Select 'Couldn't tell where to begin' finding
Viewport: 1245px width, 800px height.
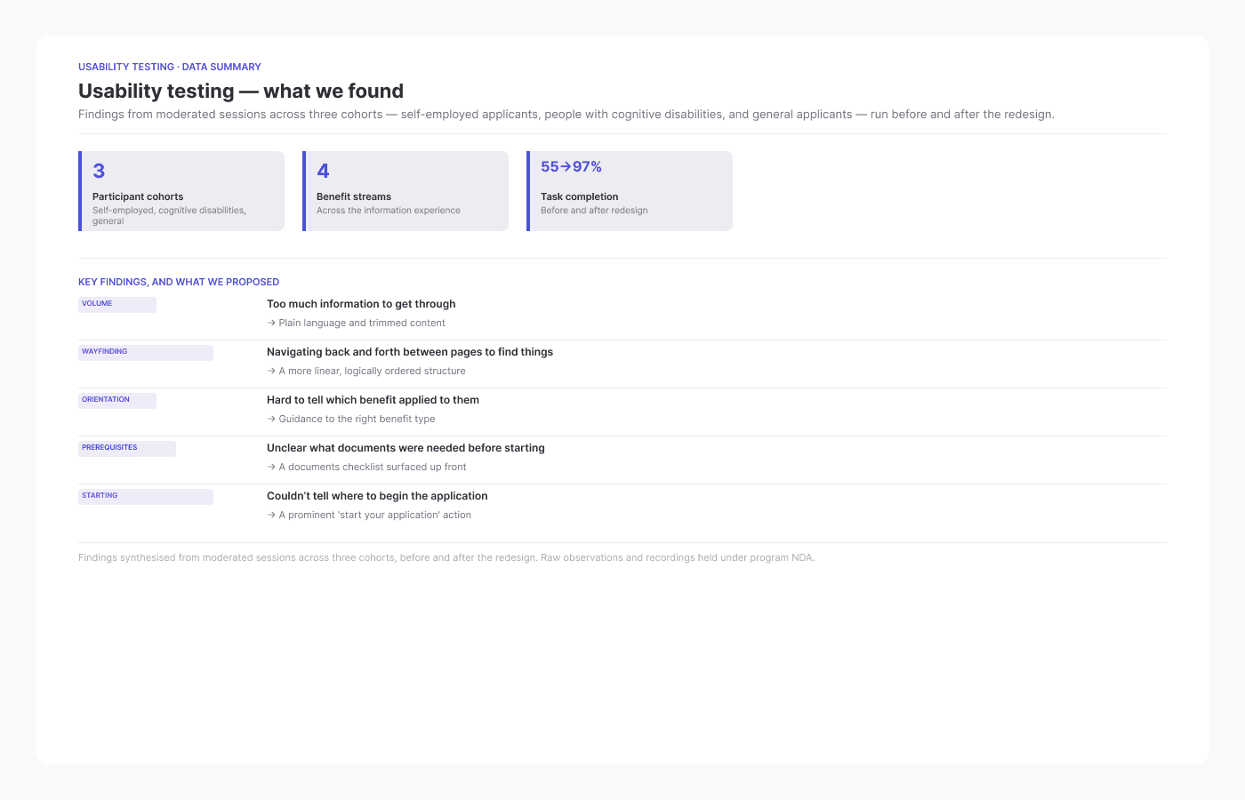(377, 496)
